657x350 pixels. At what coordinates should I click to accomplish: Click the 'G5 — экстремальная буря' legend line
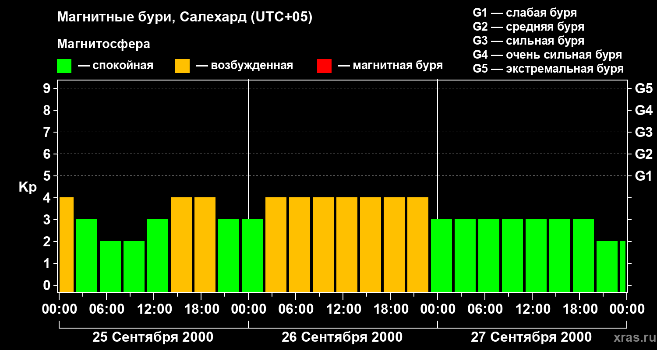[x=548, y=69]
